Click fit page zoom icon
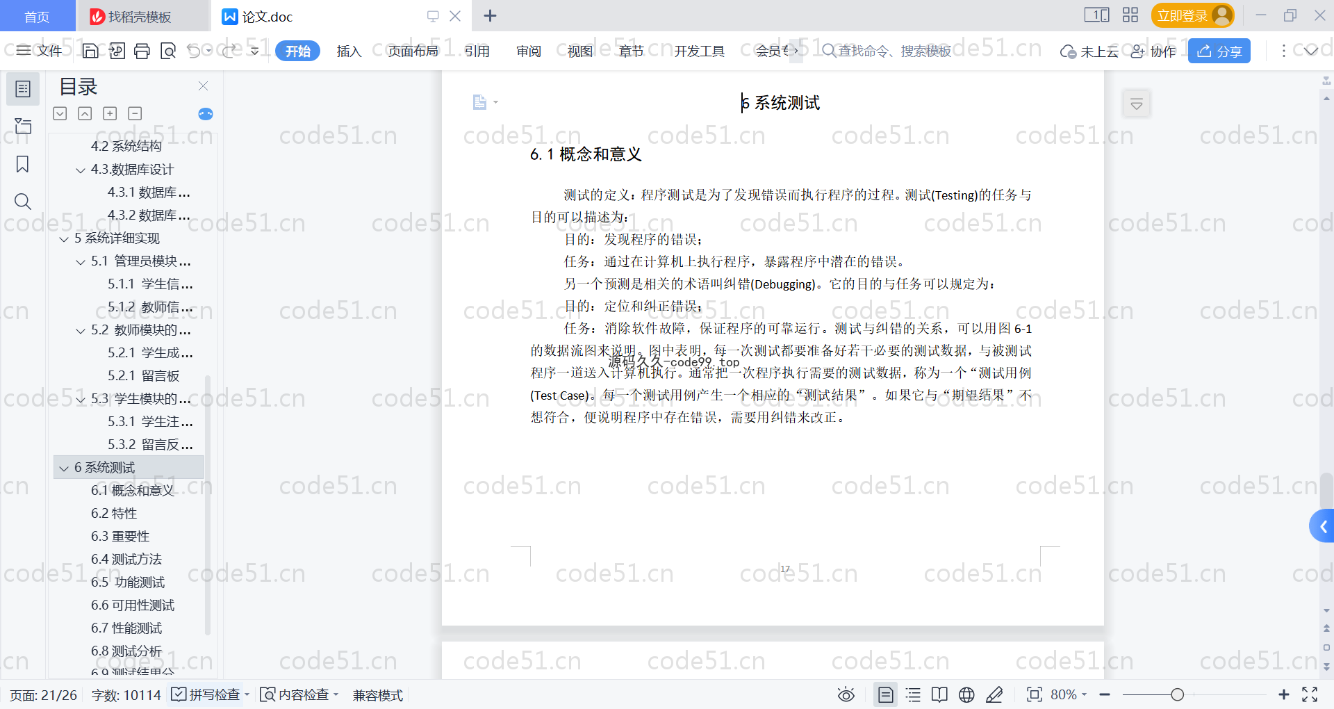 click(x=1035, y=694)
